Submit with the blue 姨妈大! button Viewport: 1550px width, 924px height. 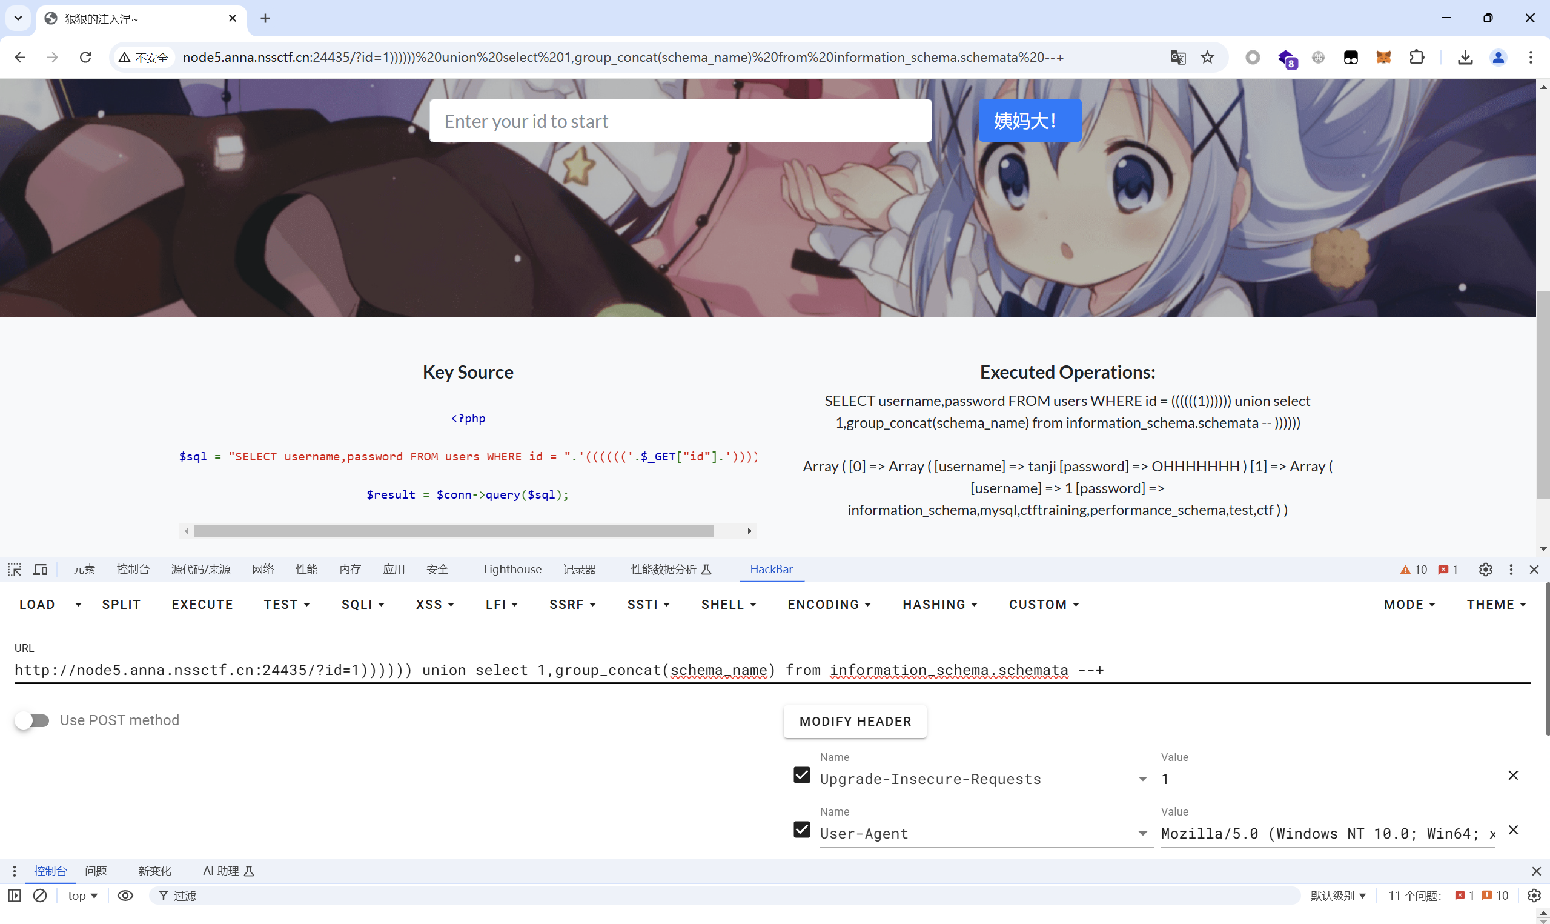pyautogui.click(x=1030, y=120)
